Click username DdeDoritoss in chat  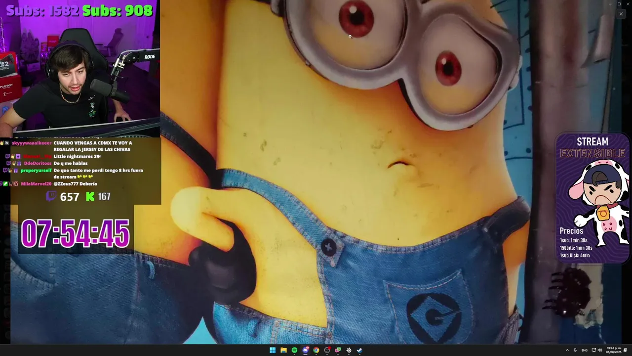tap(38, 163)
